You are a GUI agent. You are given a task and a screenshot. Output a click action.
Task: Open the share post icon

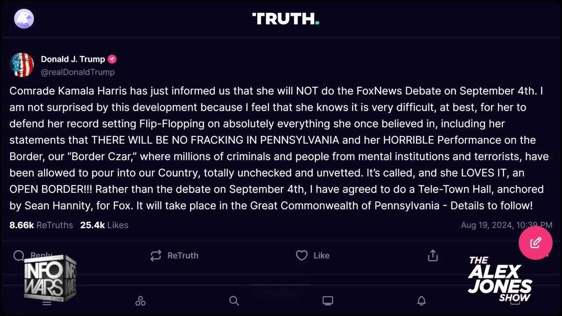tap(433, 255)
